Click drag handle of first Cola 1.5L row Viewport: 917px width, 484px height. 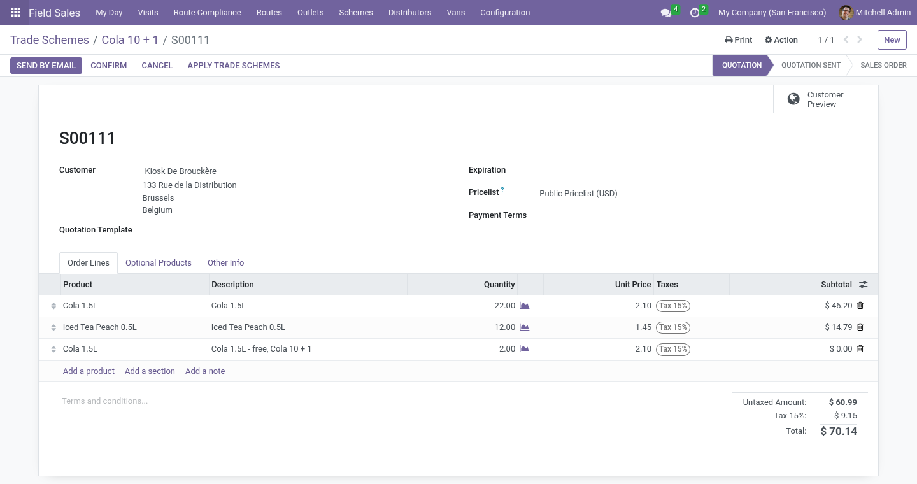pyautogui.click(x=53, y=306)
